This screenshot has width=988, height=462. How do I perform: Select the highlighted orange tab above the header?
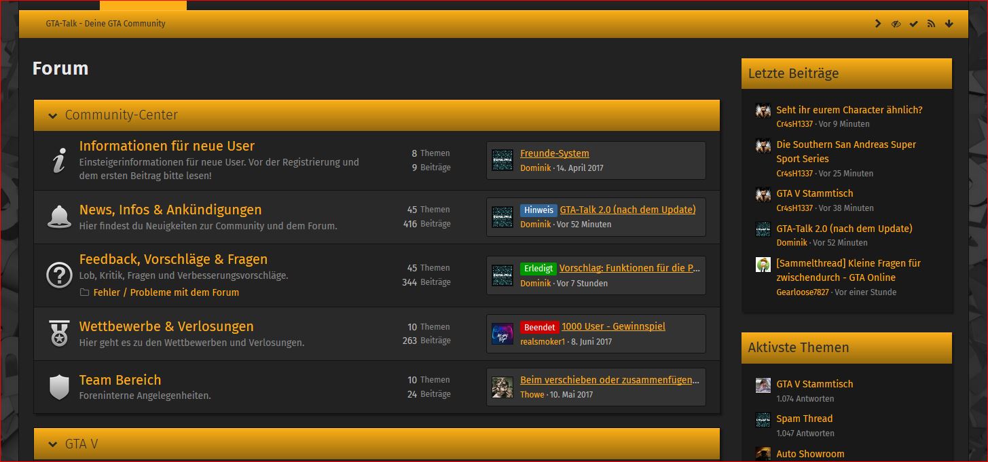click(x=143, y=5)
